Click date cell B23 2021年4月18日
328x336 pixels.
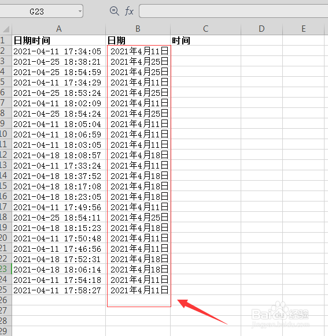[138, 269]
